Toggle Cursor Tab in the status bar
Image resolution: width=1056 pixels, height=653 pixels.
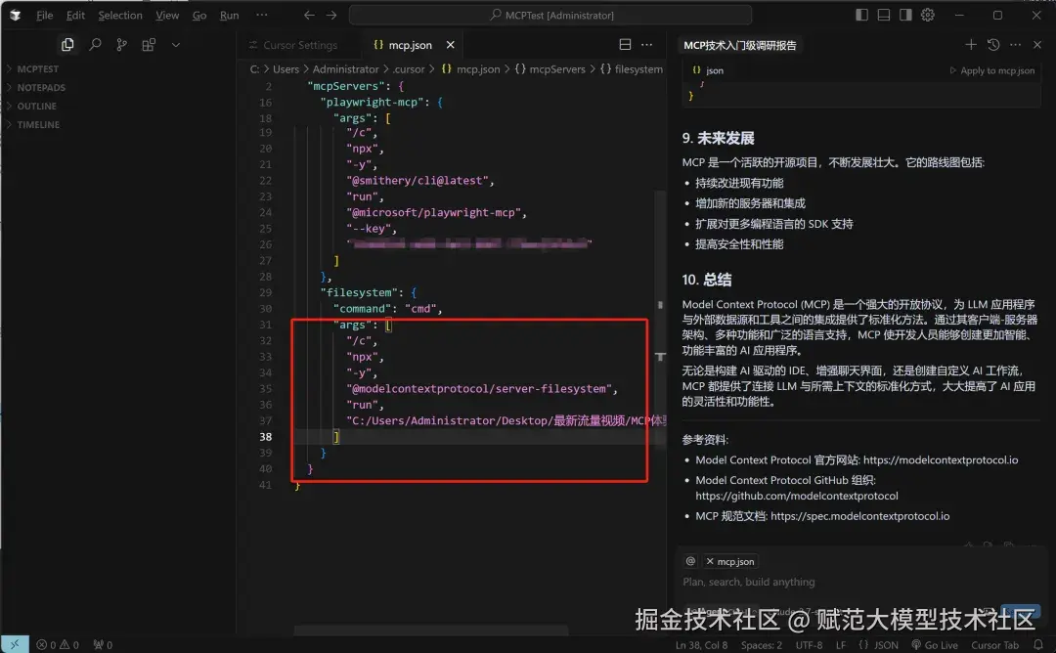[995, 644]
